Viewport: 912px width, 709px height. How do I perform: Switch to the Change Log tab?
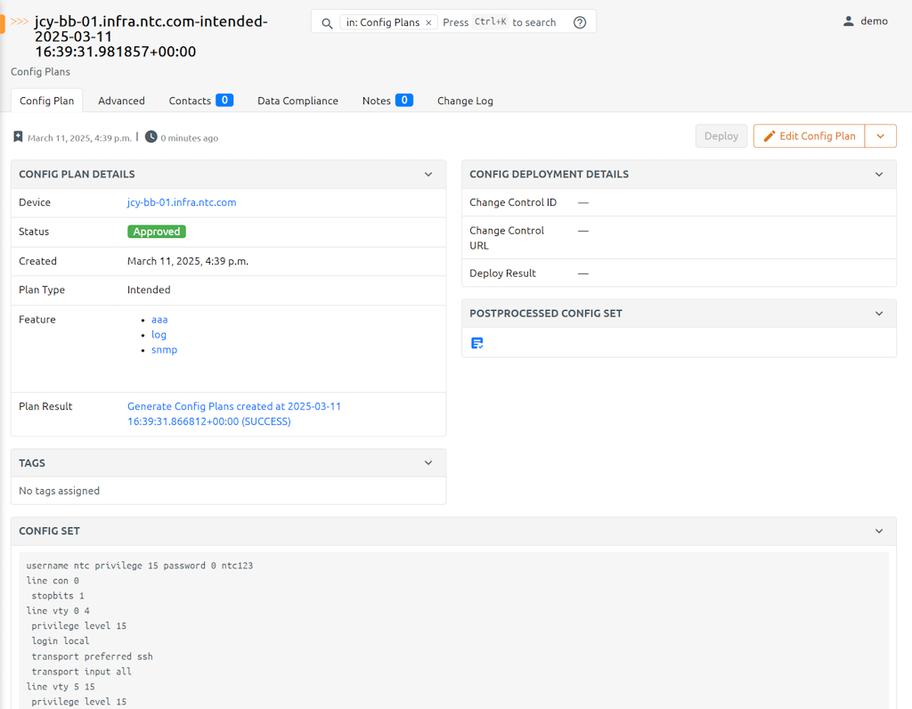click(465, 101)
